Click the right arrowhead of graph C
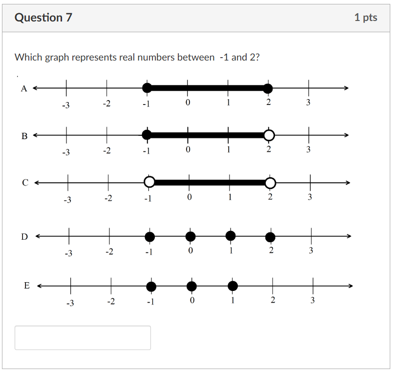The width and height of the screenshot is (401, 371). (x=348, y=182)
